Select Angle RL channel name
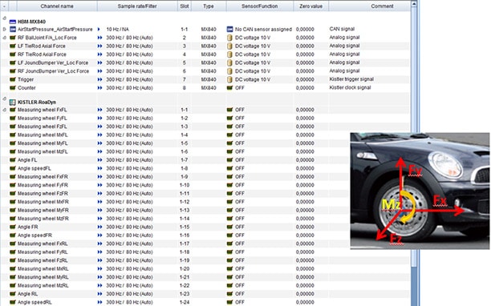 pos(28,294)
